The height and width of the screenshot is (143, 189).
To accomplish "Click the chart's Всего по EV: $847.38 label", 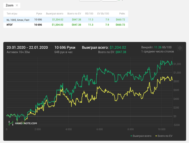I will 112,52.
